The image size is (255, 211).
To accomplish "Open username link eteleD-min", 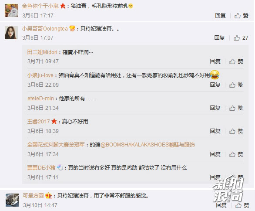I will pyautogui.click(x=40, y=99).
